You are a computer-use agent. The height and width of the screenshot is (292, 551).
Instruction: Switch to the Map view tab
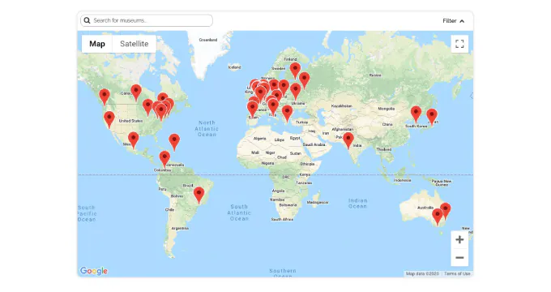[97, 44]
